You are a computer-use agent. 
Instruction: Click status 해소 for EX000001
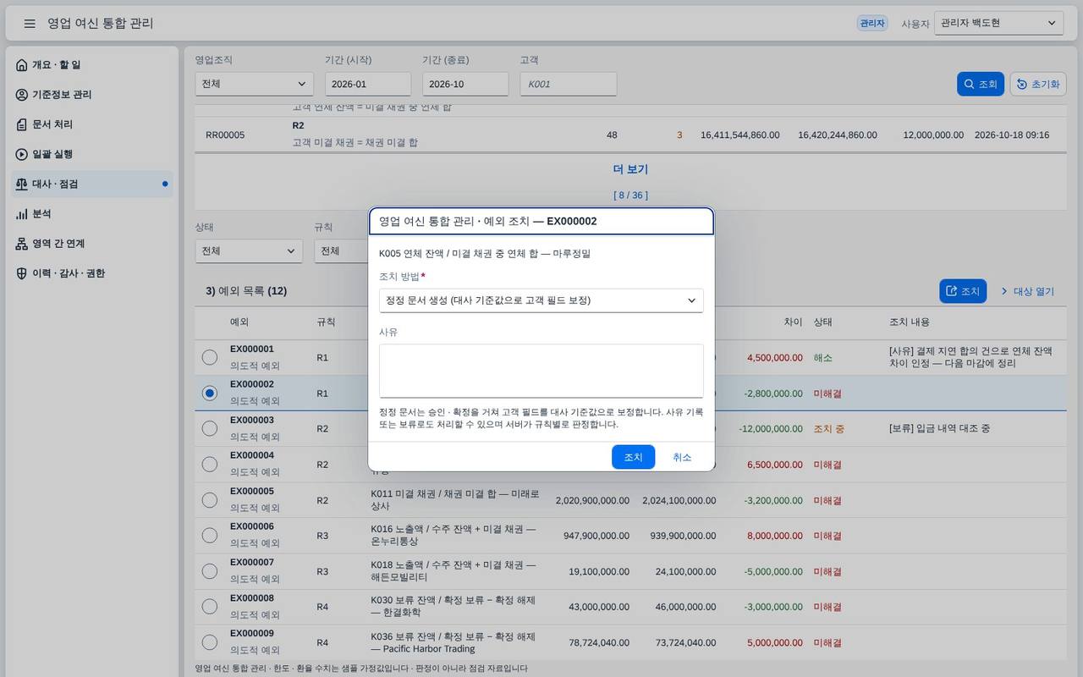(x=822, y=358)
